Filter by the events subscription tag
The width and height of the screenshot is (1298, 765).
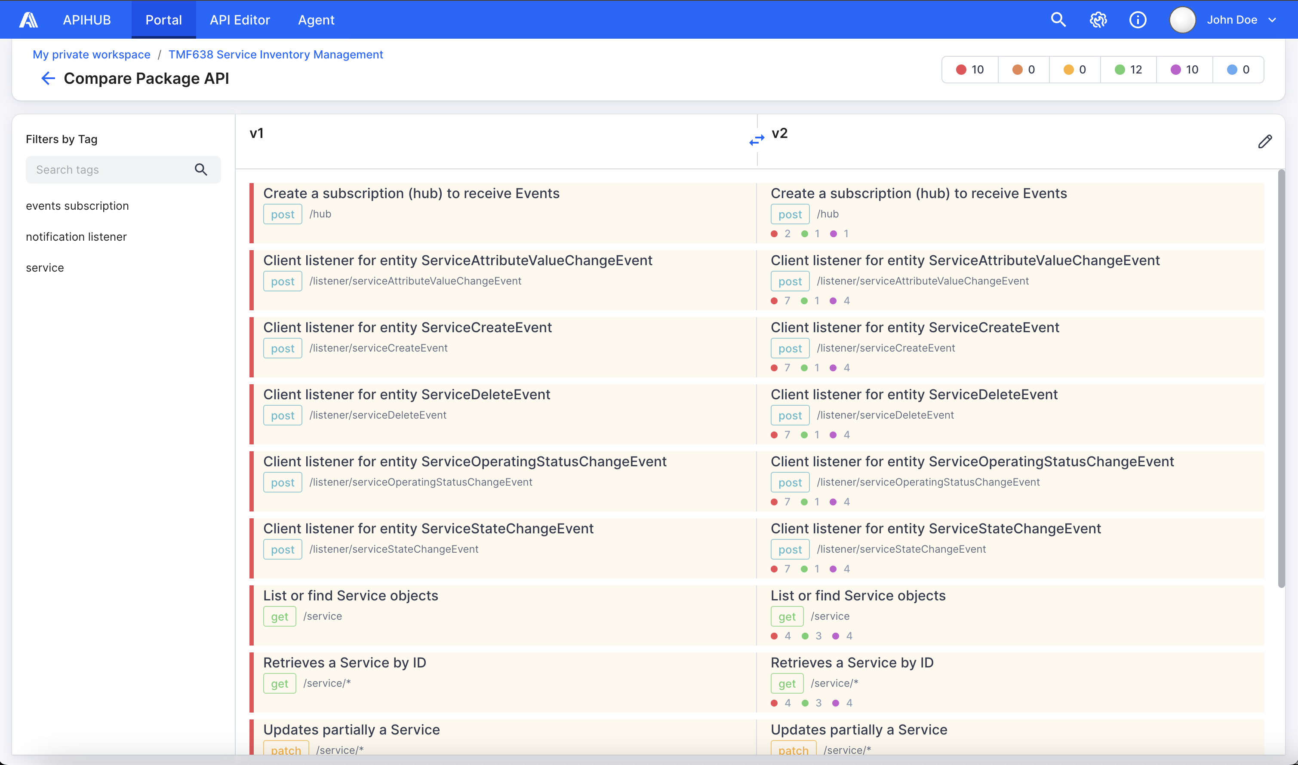pyautogui.click(x=77, y=206)
